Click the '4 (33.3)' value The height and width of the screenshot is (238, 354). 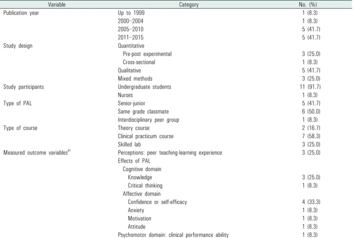(x=311, y=202)
